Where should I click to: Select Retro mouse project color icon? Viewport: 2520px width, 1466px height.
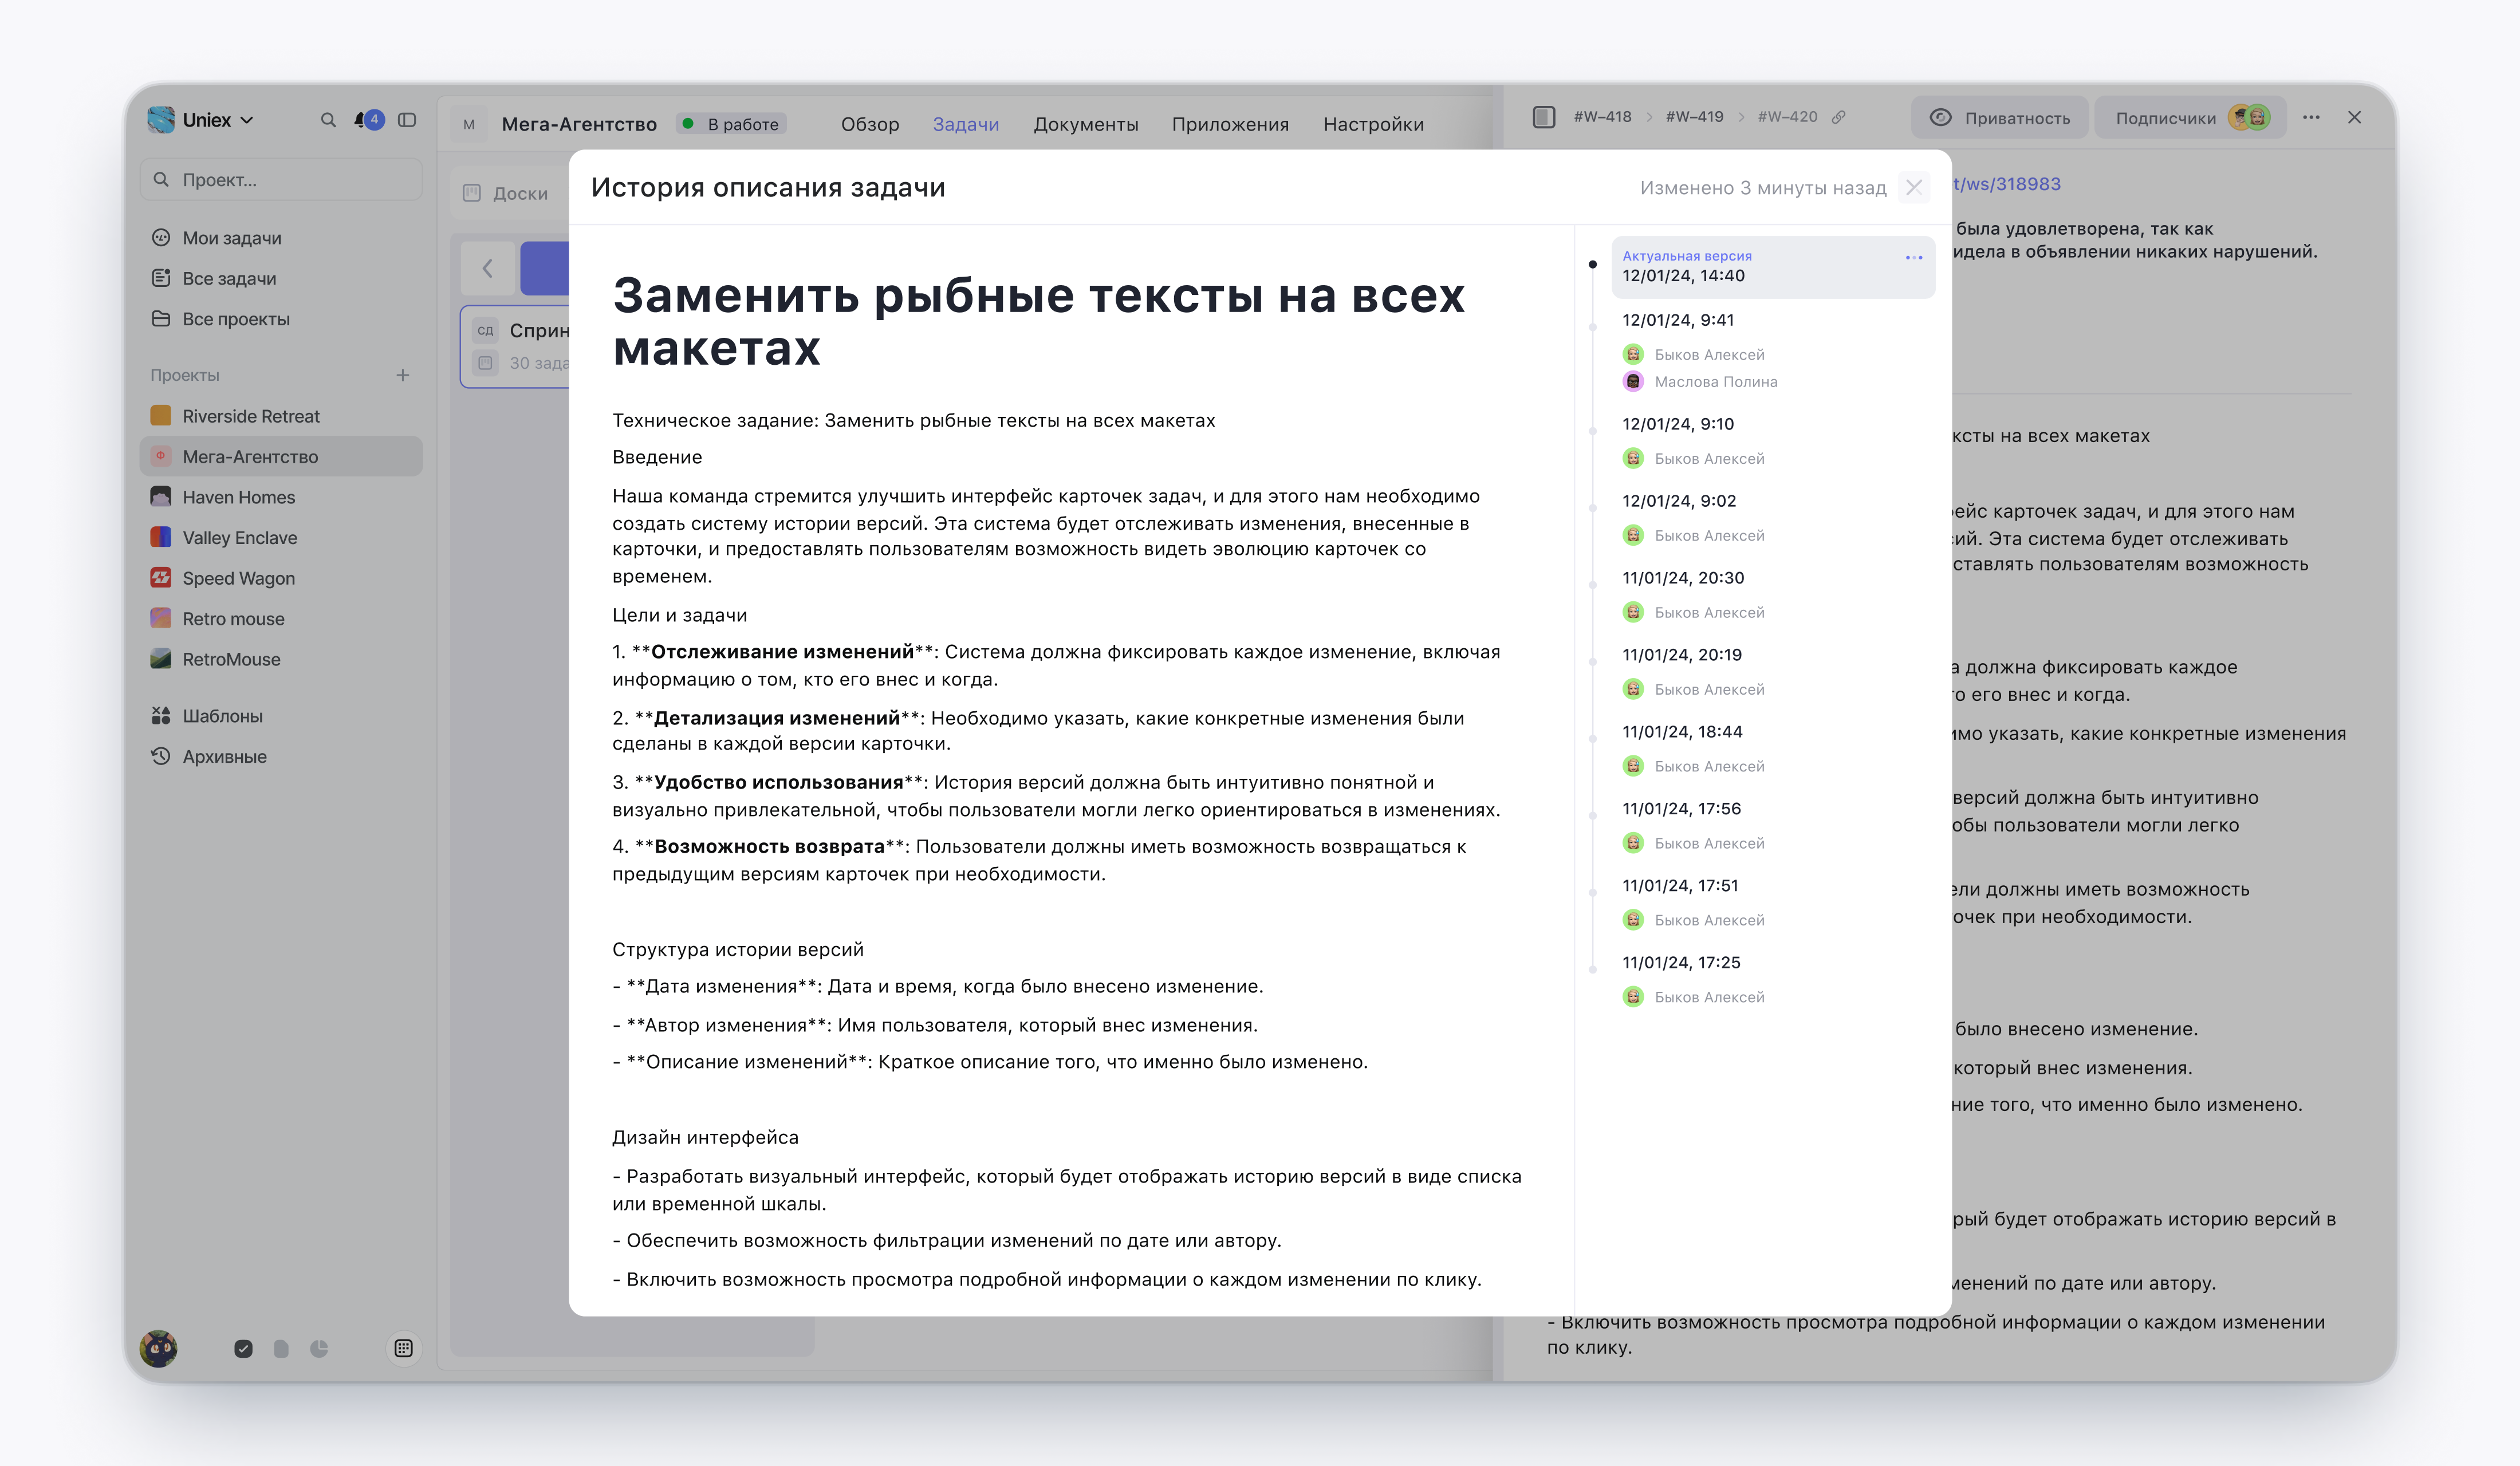click(160, 618)
